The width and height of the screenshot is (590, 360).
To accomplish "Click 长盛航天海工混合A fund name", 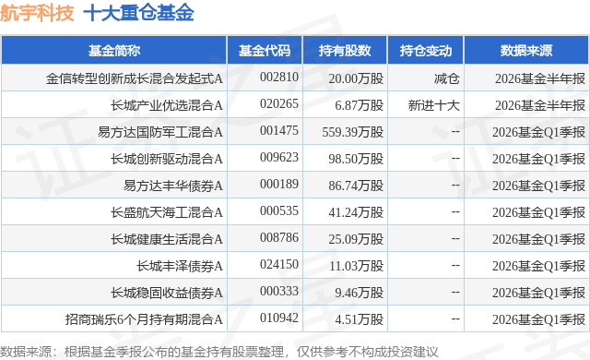I will (166, 212).
